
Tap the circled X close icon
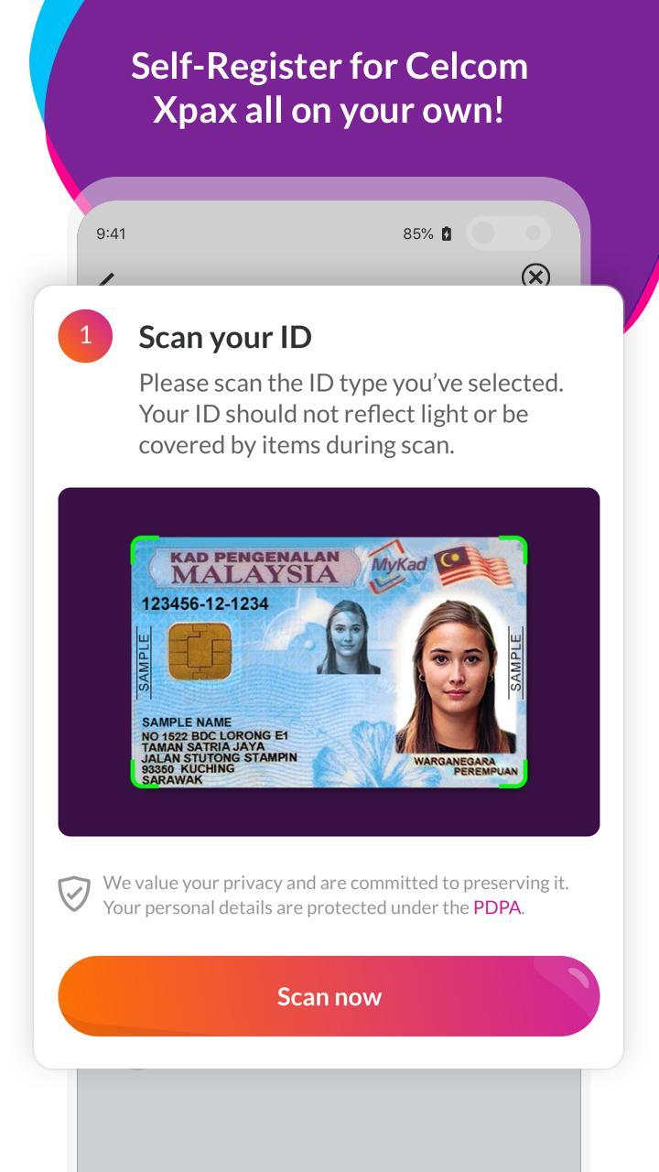(x=535, y=276)
